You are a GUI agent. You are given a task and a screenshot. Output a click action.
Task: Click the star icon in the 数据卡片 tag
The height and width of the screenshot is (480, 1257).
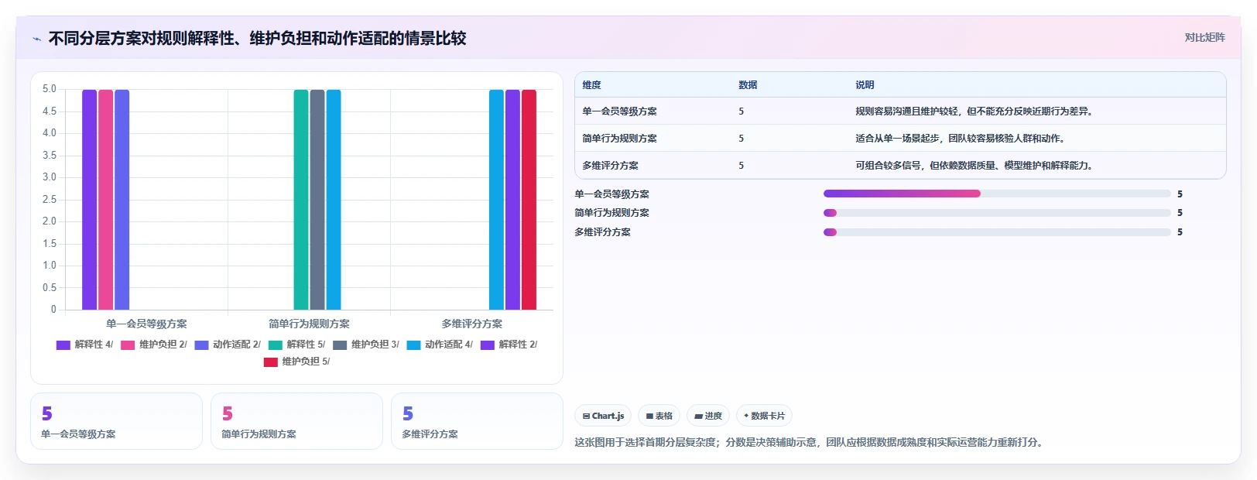click(x=746, y=416)
